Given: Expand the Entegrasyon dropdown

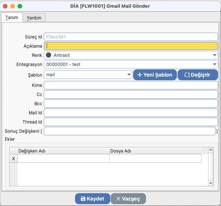Looking at the screenshot, I should [x=214, y=65].
